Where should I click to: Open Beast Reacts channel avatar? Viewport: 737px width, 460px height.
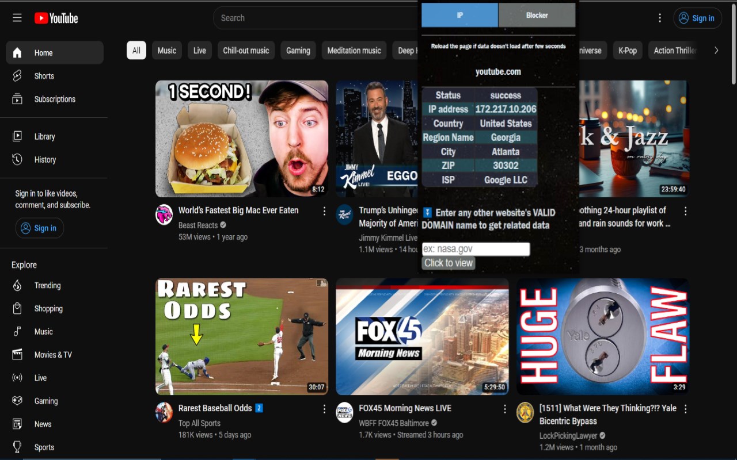(x=164, y=214)
